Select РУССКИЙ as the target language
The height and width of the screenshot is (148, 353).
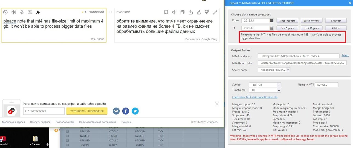point(123,12)
